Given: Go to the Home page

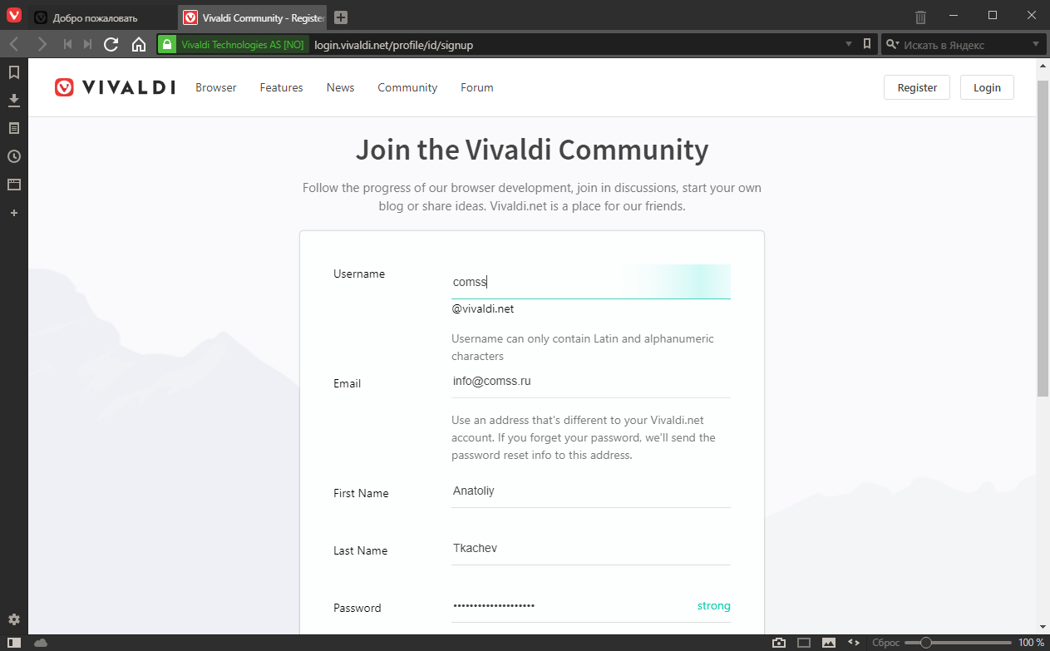Looking at the screenshot, I should [x=139, y=45].
